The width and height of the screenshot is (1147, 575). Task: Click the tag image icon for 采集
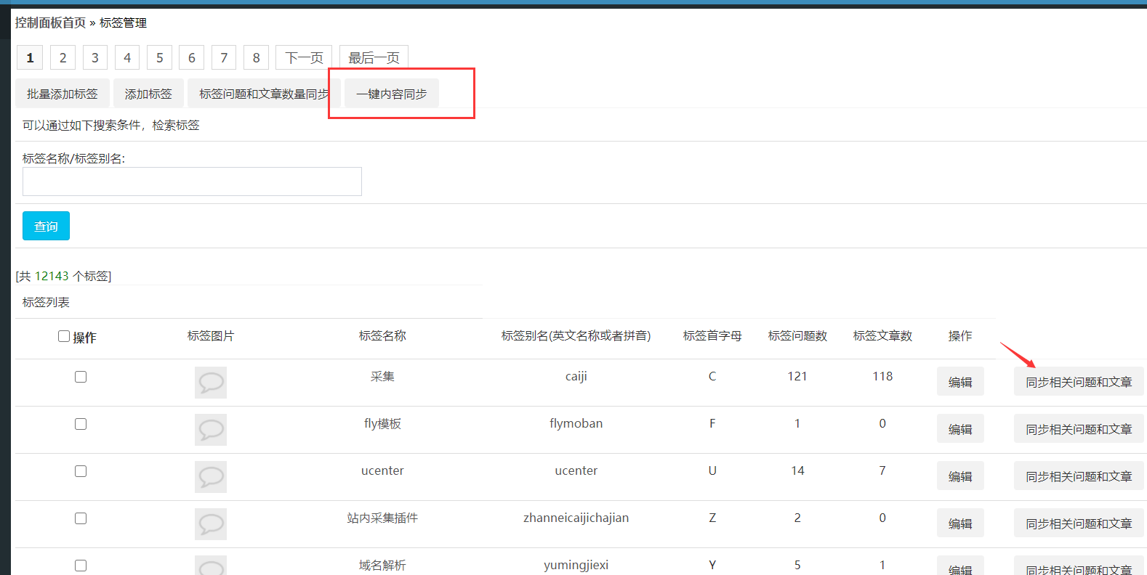[x=211, y=382]
